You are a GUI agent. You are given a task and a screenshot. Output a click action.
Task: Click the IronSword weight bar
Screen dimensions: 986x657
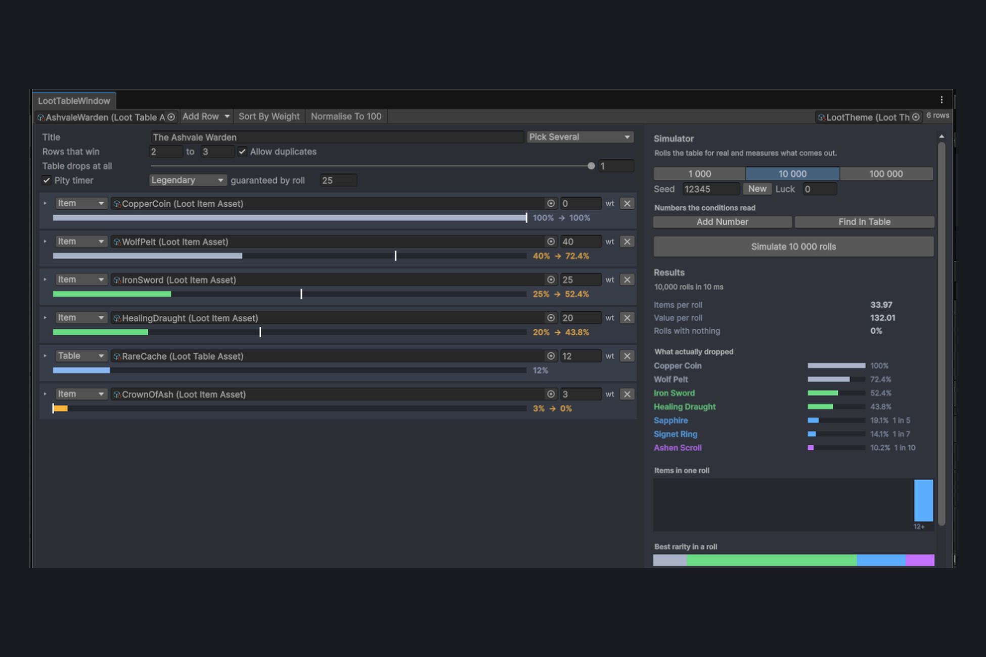pyautogui.click(x=289, y=294)
